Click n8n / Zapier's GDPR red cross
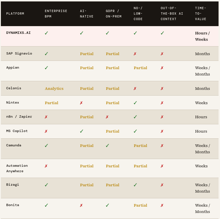Image resolution: width=220 pixels, height=219 pixels. [107, 117]
